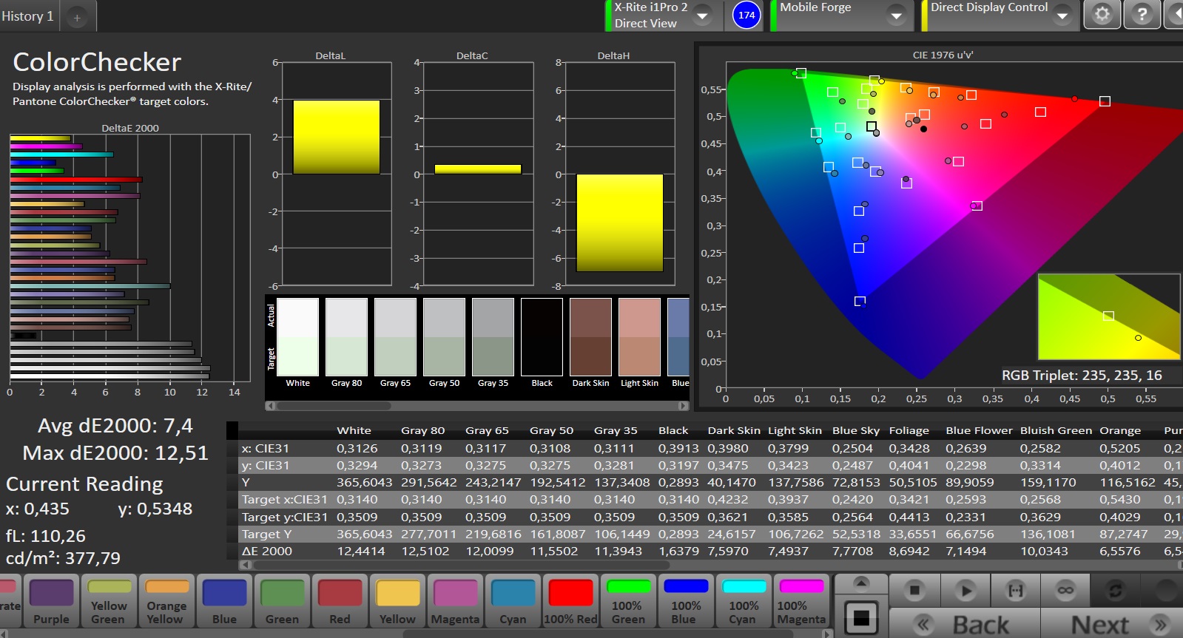
Task: Choose the 100% Cyan color patch
Action: click(744, 602)
